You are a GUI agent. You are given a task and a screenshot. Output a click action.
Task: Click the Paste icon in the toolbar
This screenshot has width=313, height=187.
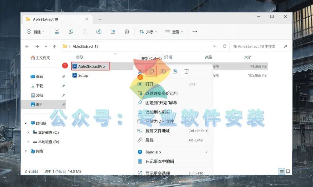pyautogui.click(x=85, y=32)
